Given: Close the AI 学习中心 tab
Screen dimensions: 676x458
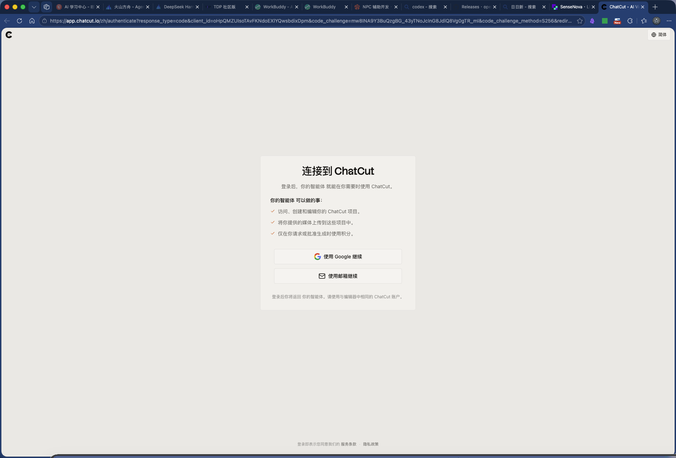Looking at the screenshot, I should pos(98,7).
